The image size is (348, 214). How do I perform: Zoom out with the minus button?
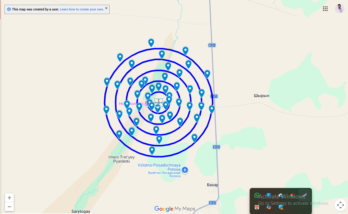(10, 207)
